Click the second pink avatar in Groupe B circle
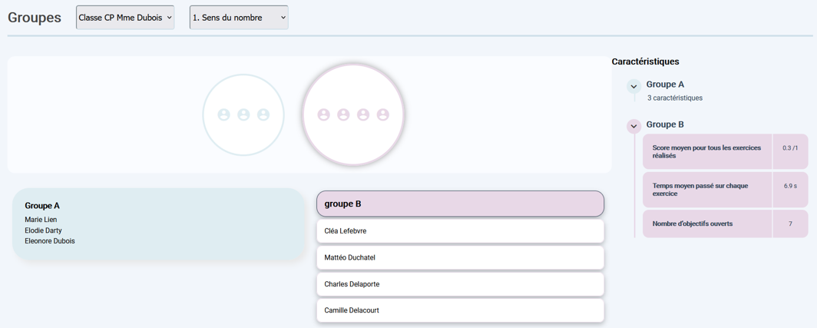Screen dimensions: 817x328 tap(343, 114)
